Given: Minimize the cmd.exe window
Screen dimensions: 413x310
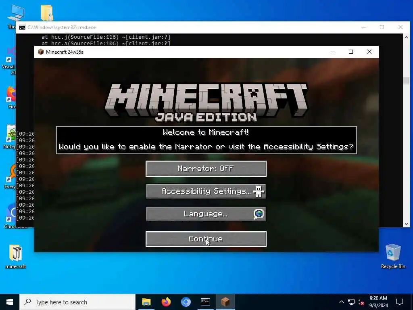Looking at the screenshot, I should (x=364, y=27).
